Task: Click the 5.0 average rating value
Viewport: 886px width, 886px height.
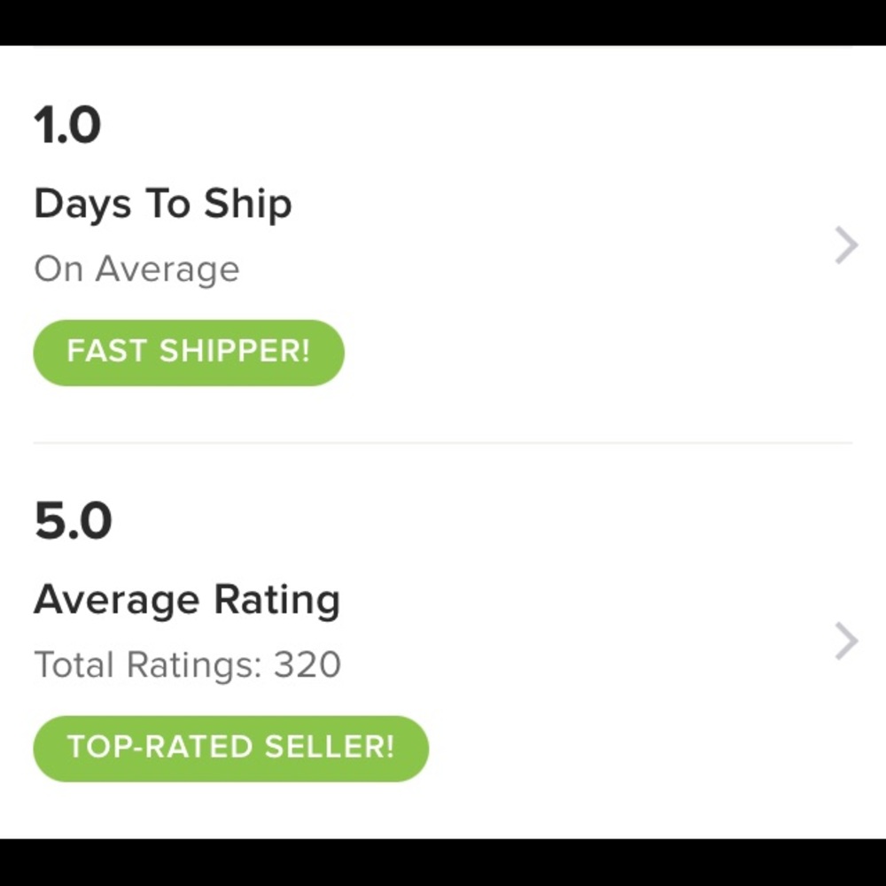Action: (x=70, y=522)
